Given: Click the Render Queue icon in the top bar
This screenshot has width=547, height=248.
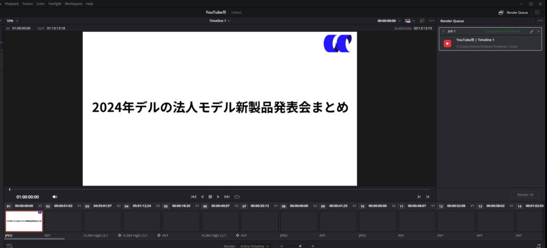Looking at the screenshot, I should tap(501, 12).
